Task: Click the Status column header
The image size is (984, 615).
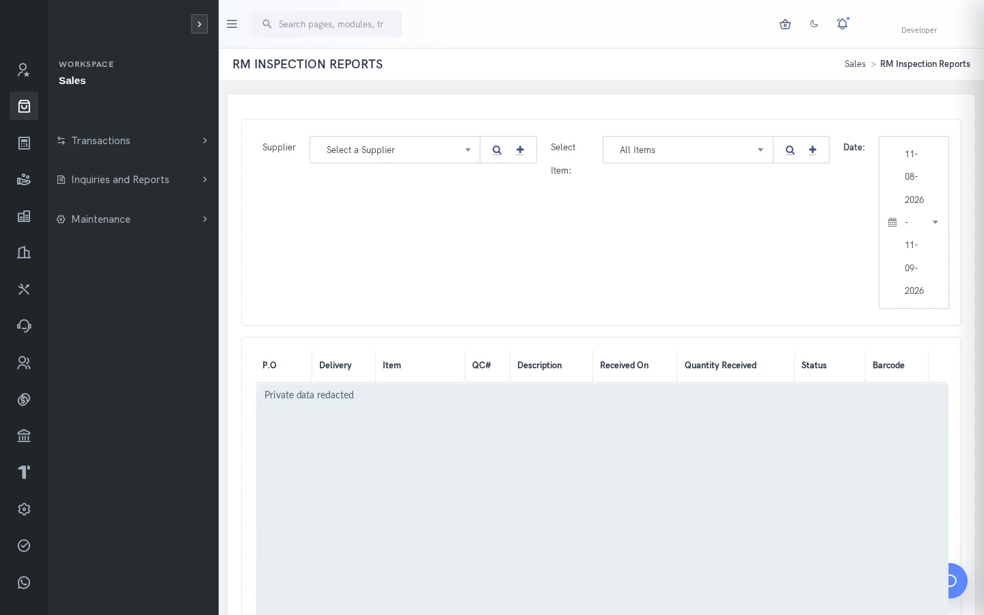Action: [830, 366]
